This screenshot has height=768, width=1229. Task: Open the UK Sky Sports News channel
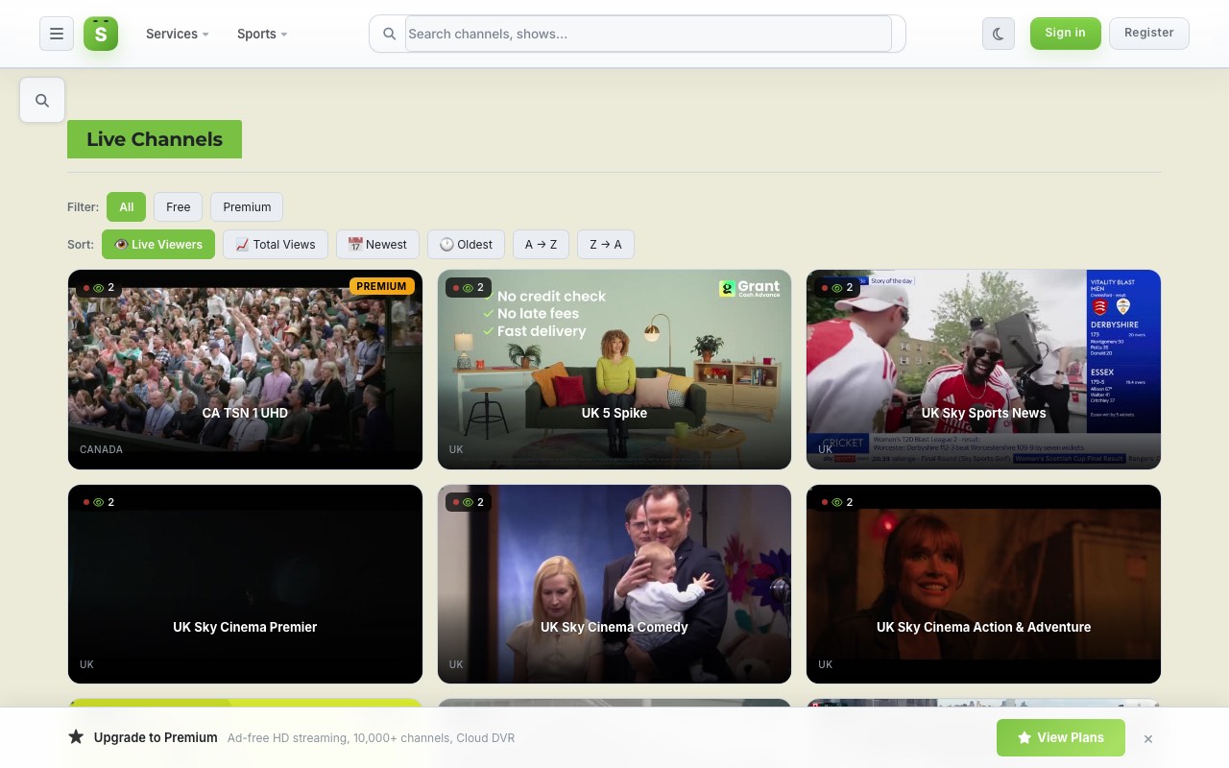click(983, 370)
